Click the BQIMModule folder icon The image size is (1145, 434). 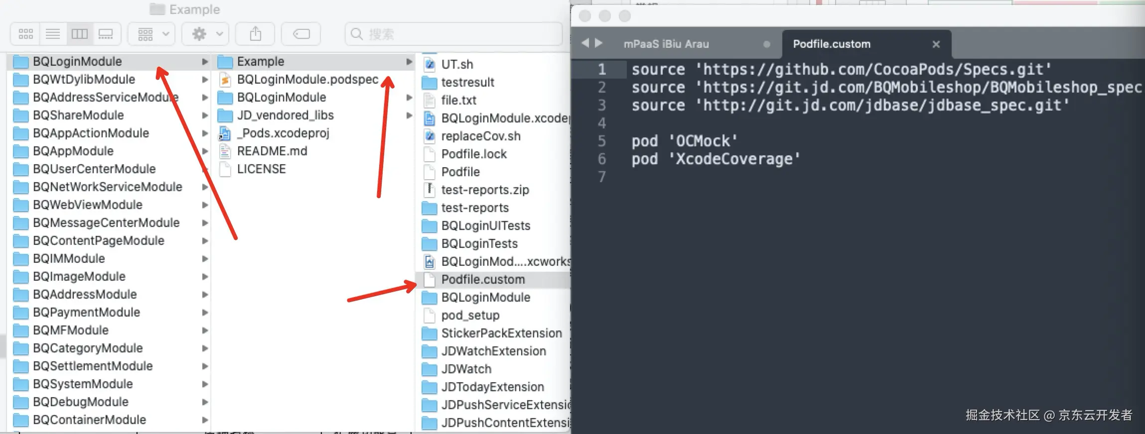pyautogui.click(x=20, y=259)
